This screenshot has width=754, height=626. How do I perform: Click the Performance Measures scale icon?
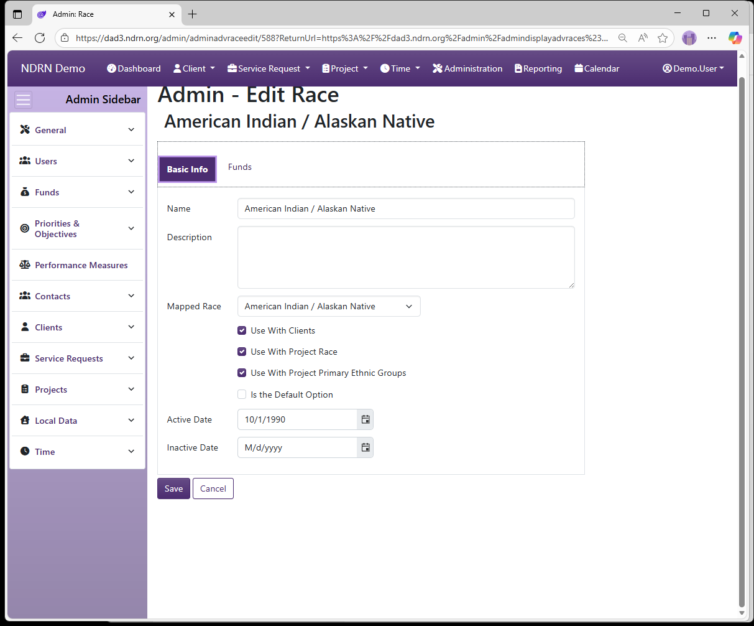pyautogui.click(x=25, y=264)
